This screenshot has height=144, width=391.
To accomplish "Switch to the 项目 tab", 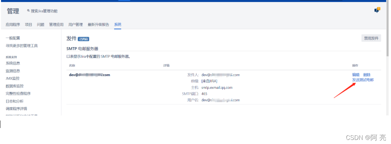I will (28, 25).
